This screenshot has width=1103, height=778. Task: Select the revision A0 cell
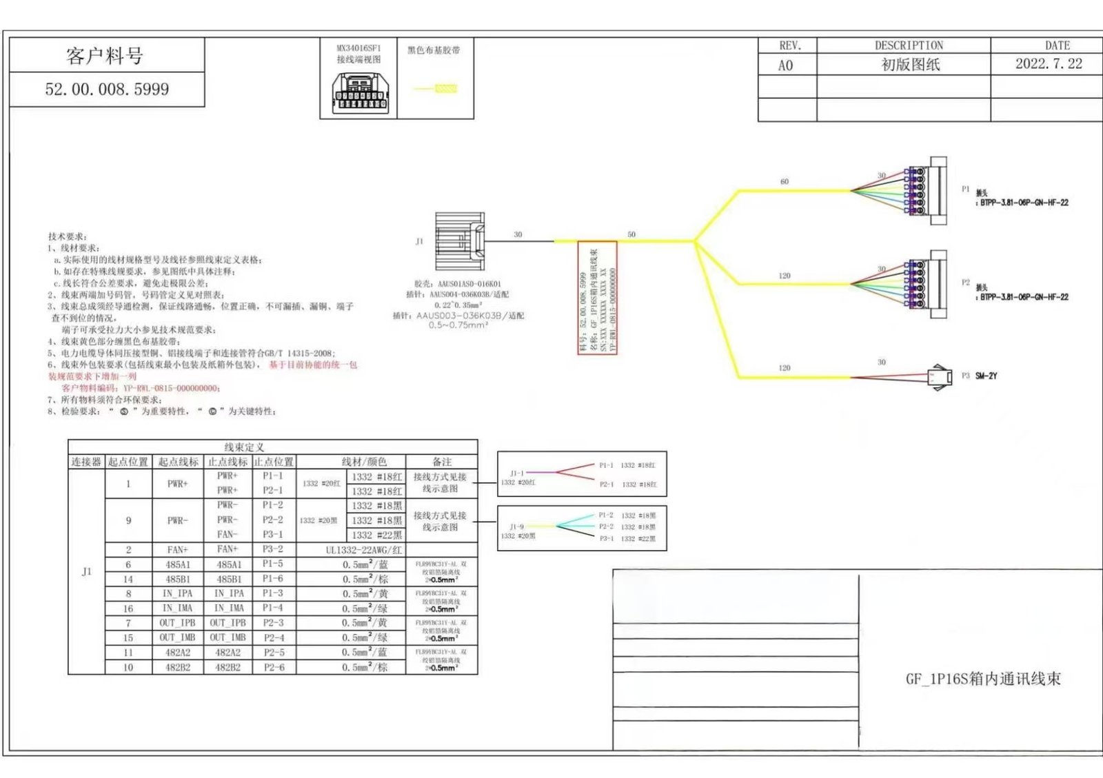point(786,65)
